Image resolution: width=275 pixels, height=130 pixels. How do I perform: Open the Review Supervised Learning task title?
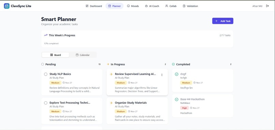point(135,74)
